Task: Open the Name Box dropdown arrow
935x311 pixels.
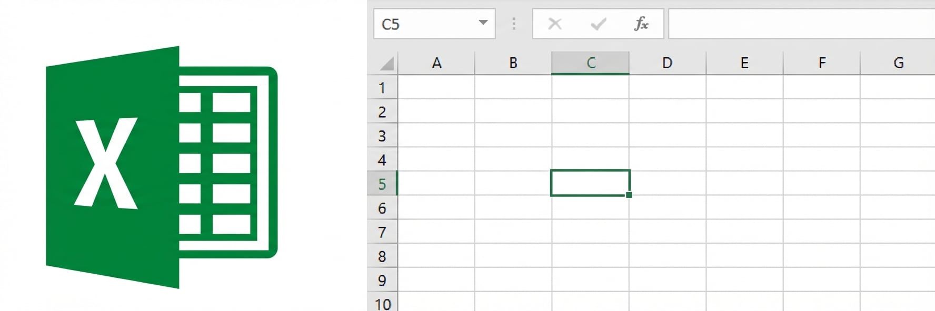Action: [x=482, y=23]
